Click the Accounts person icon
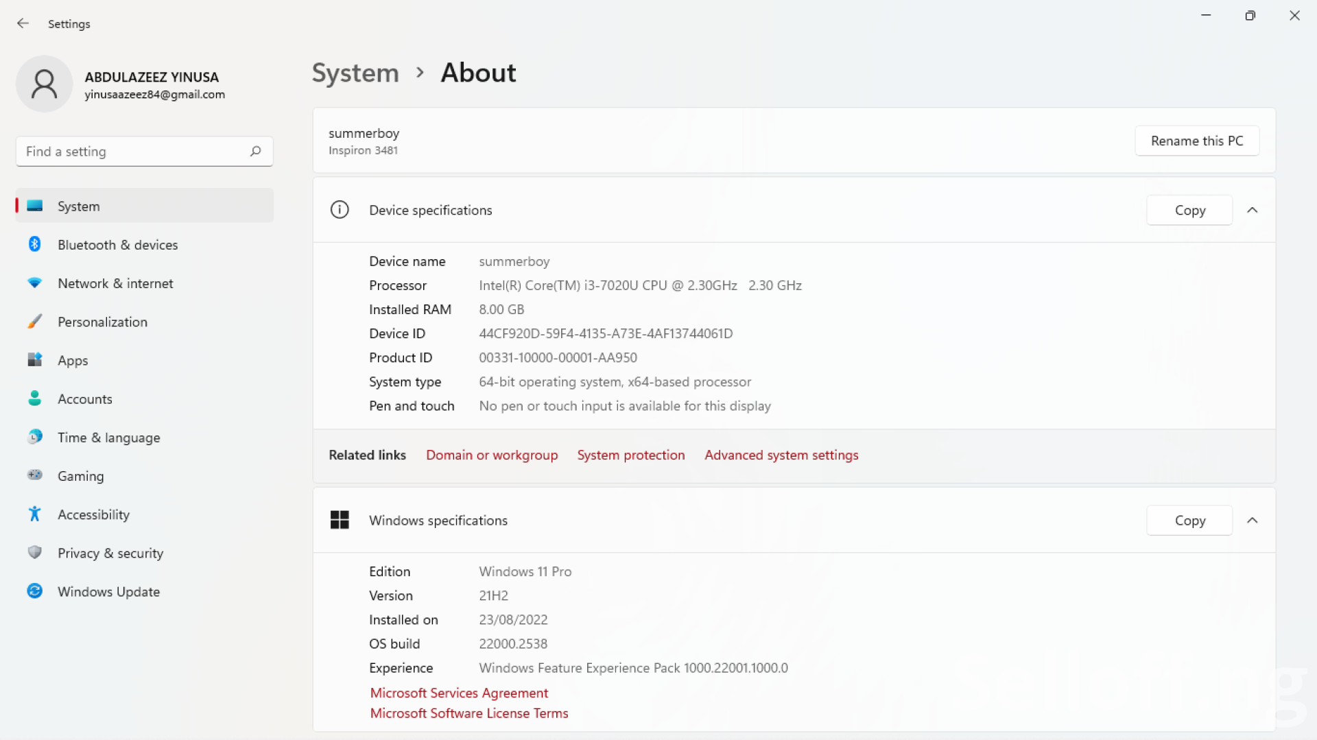Image resolution: width=1317 pixels, height=740 pixels. tap(35, 398)
